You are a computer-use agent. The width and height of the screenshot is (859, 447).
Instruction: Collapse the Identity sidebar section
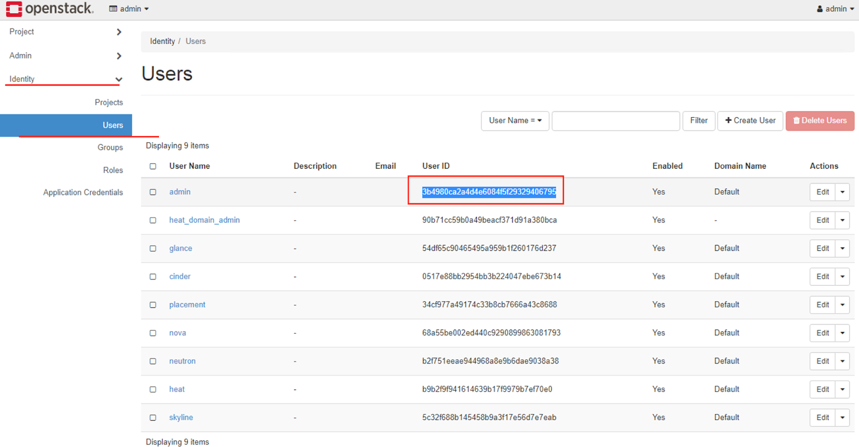(65, 79)
